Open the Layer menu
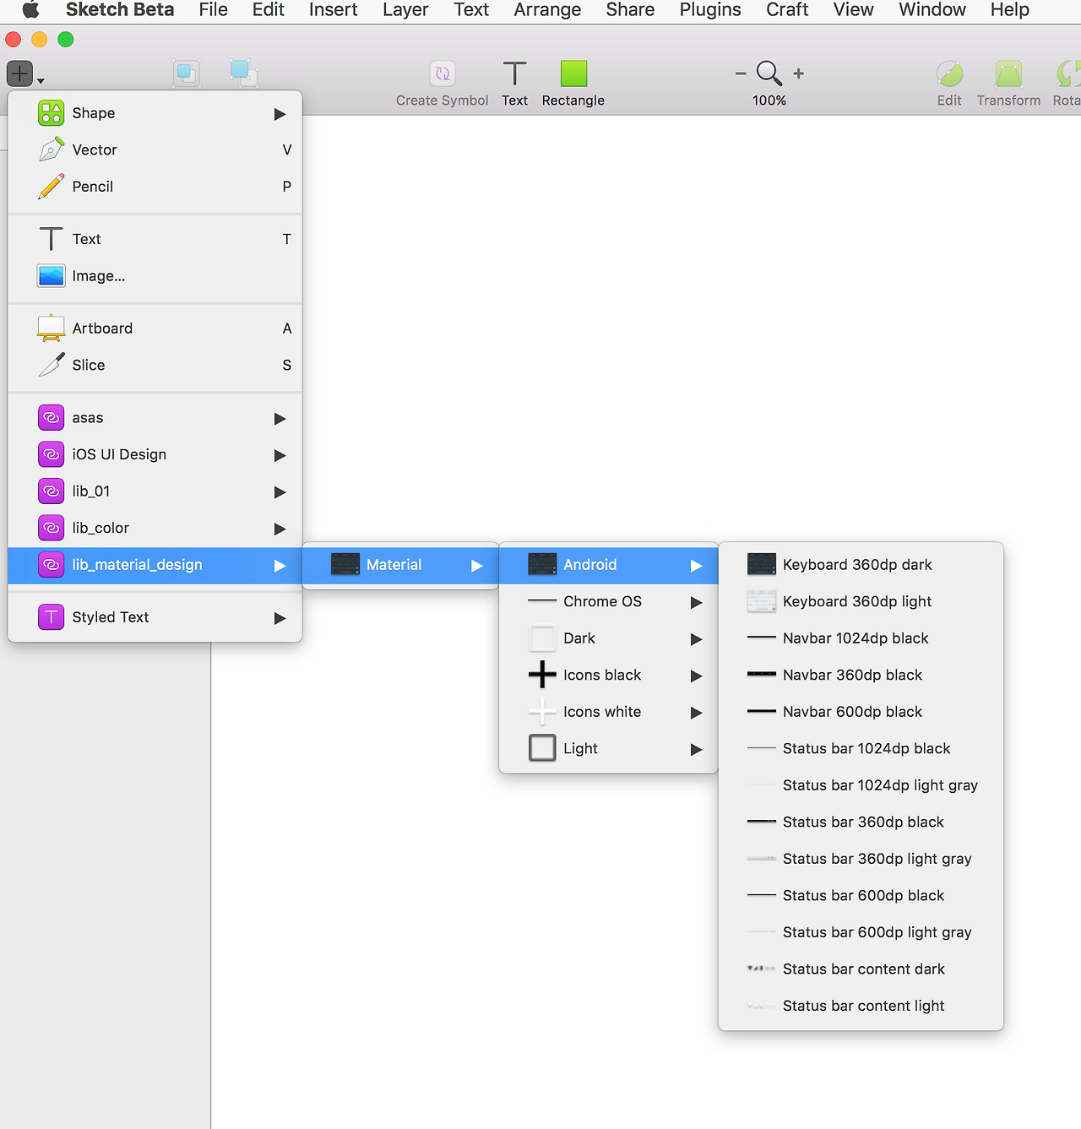Viewport: 1081px width, 1129px height. click(x=405, y=10)
